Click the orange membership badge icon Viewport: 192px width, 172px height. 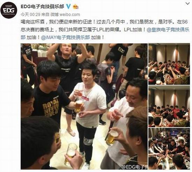coord(75,7)
